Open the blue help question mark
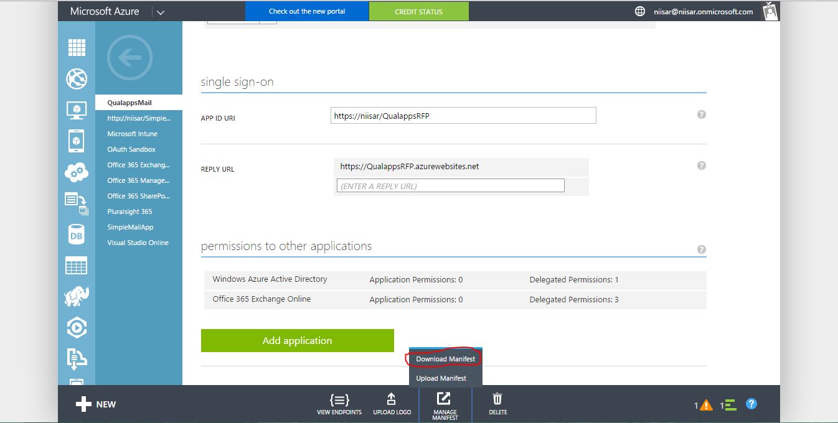 (751, 404)
